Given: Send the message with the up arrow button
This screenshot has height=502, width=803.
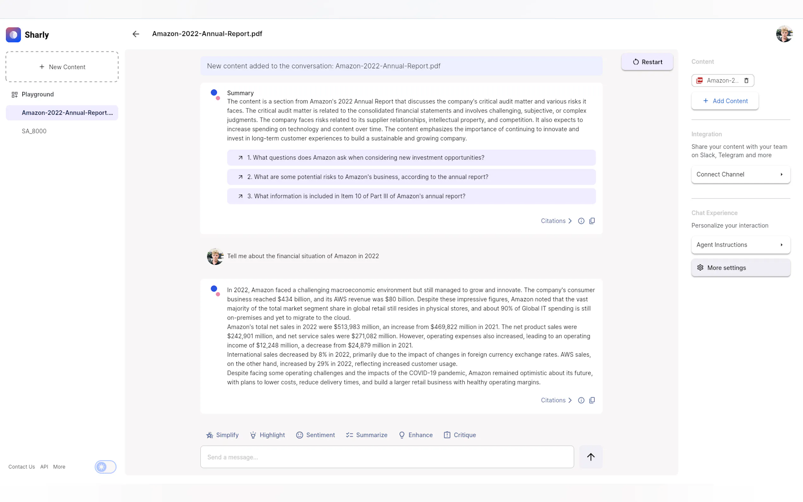Looking at the screenshot, I should (591, 457).
